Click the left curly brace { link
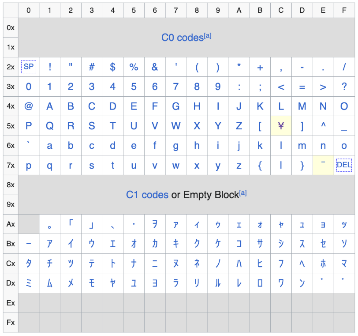The height and width of the screenshot is (336, 358). point(260,166)
